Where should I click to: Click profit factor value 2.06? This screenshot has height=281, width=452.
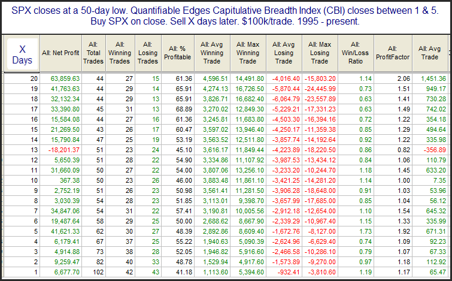click(x=404, y=78)
